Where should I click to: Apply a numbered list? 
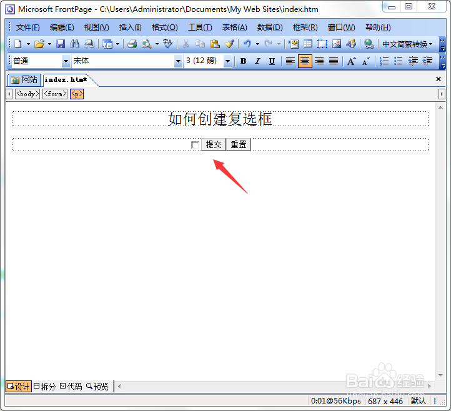click(384, 61)
